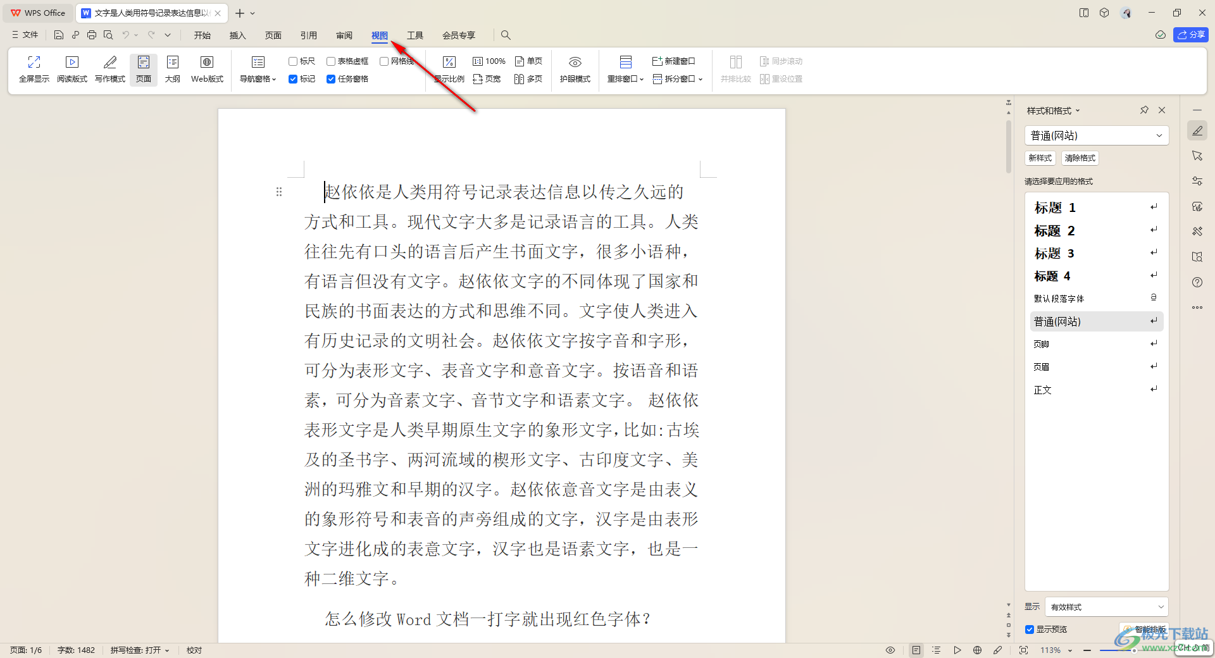This screenshot has width=1215, height=658.
Task: Close the Styles and Formatting pane
Action: pos(1162,110)
